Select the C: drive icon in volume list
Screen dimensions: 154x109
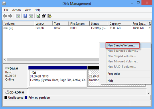coord(5,28)
